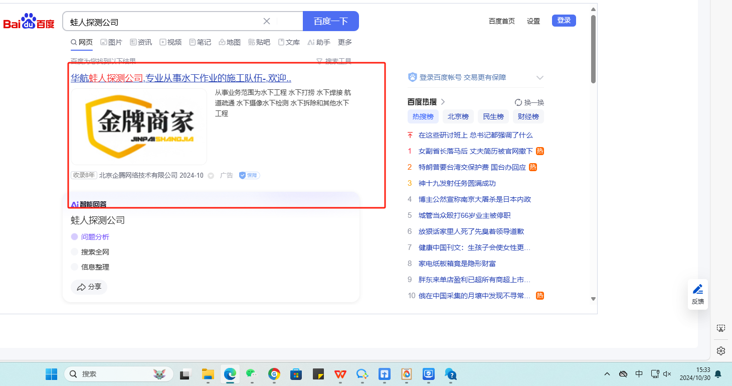Click the Baidu logo

click(29, 22)
